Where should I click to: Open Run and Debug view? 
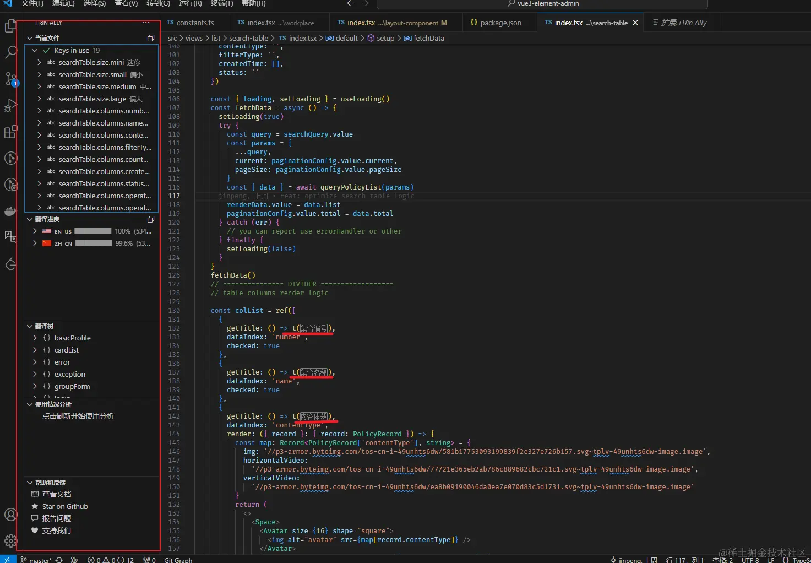click(x=10, y=105)
